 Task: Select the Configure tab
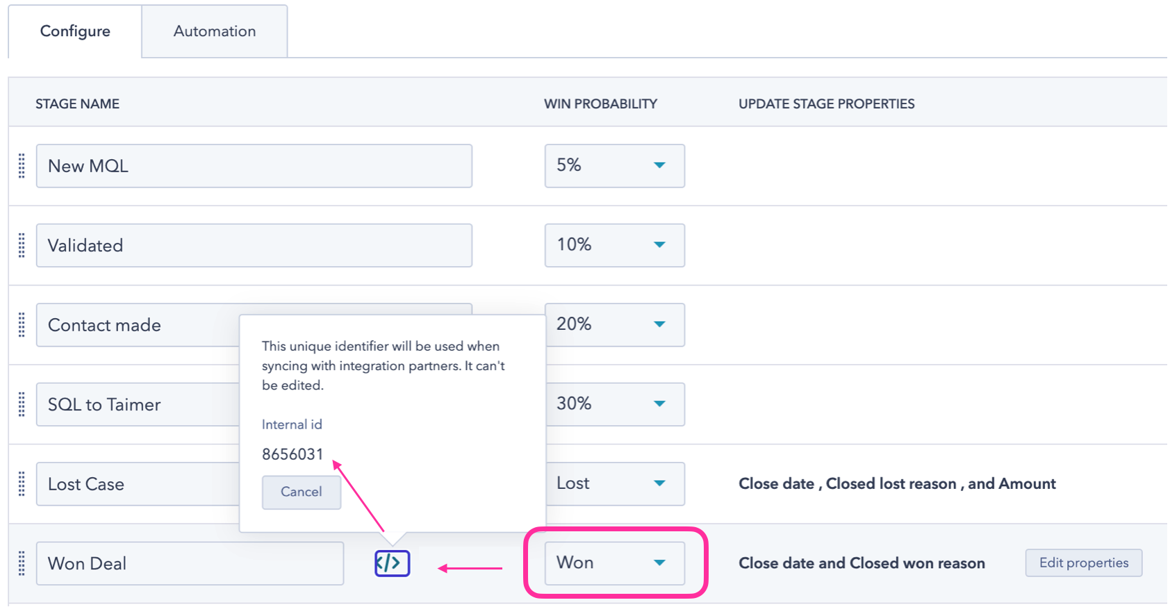(75, 31)
